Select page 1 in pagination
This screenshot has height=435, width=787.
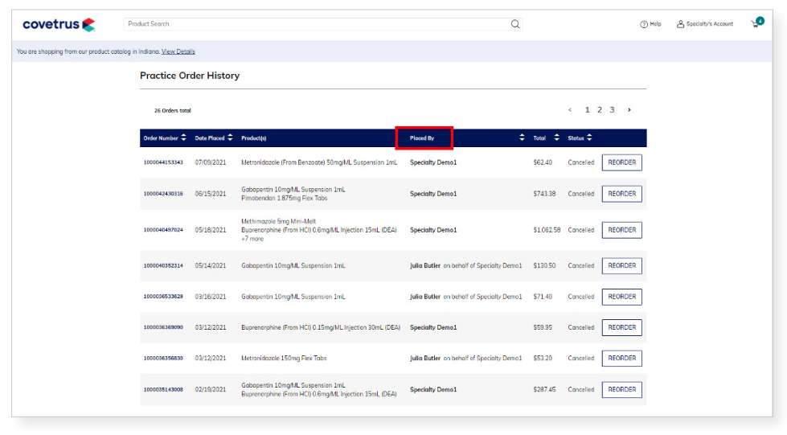tap(588, 110)
